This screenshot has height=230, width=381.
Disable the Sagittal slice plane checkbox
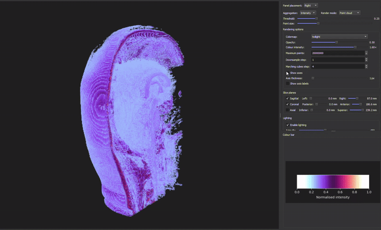point(288,98)
